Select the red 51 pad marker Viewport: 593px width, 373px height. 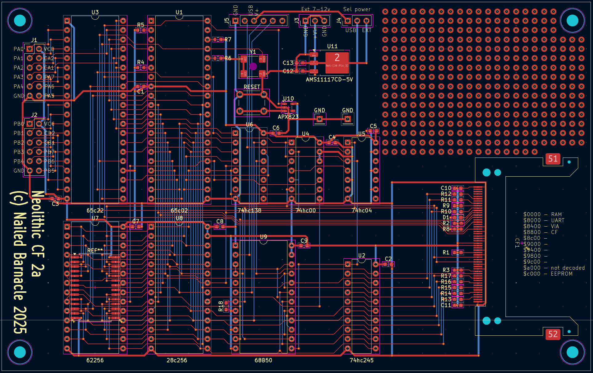[x=553, y=159]
